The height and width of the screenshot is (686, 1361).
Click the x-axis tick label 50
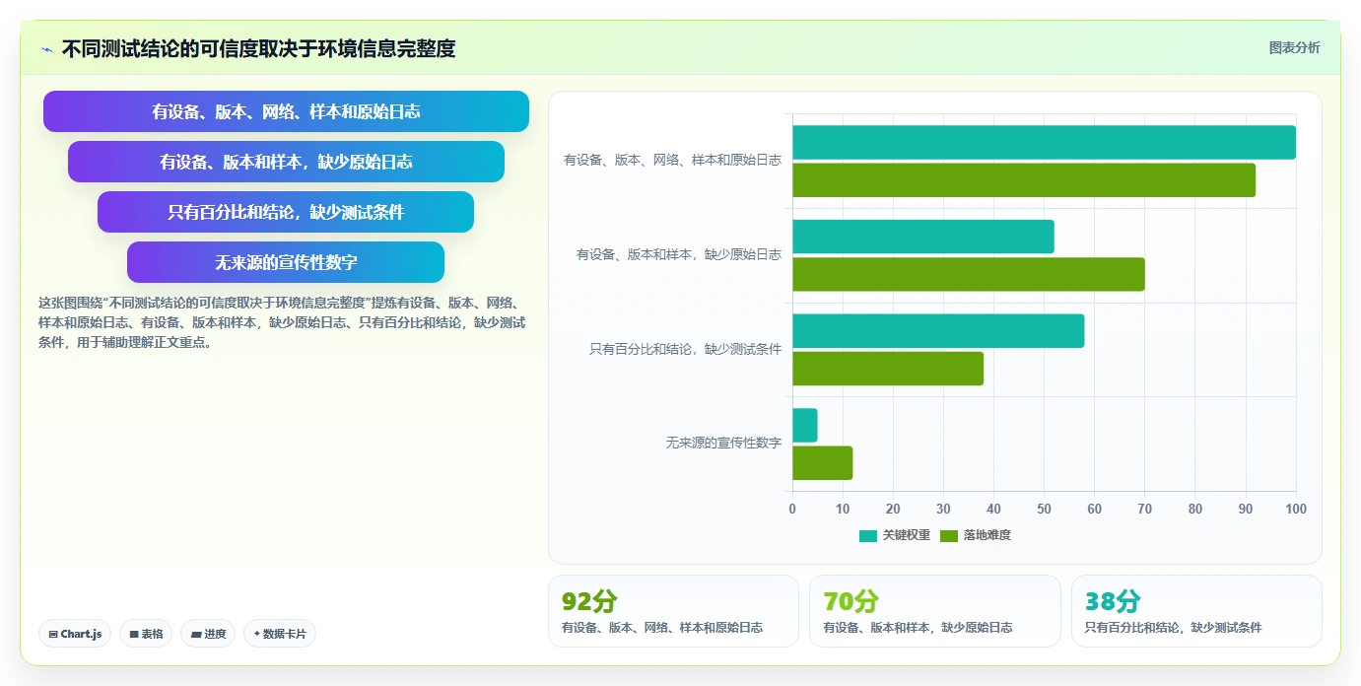pyautogui.click(x=1044, y=510)
